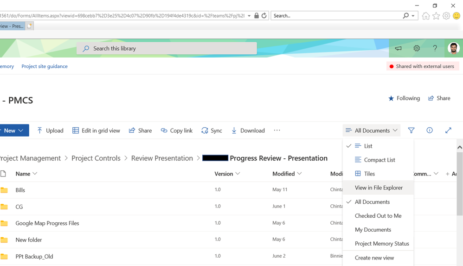Viewport: 463px width, 266px height.
Task: Open the details information pane
Action: coord(430,130)
